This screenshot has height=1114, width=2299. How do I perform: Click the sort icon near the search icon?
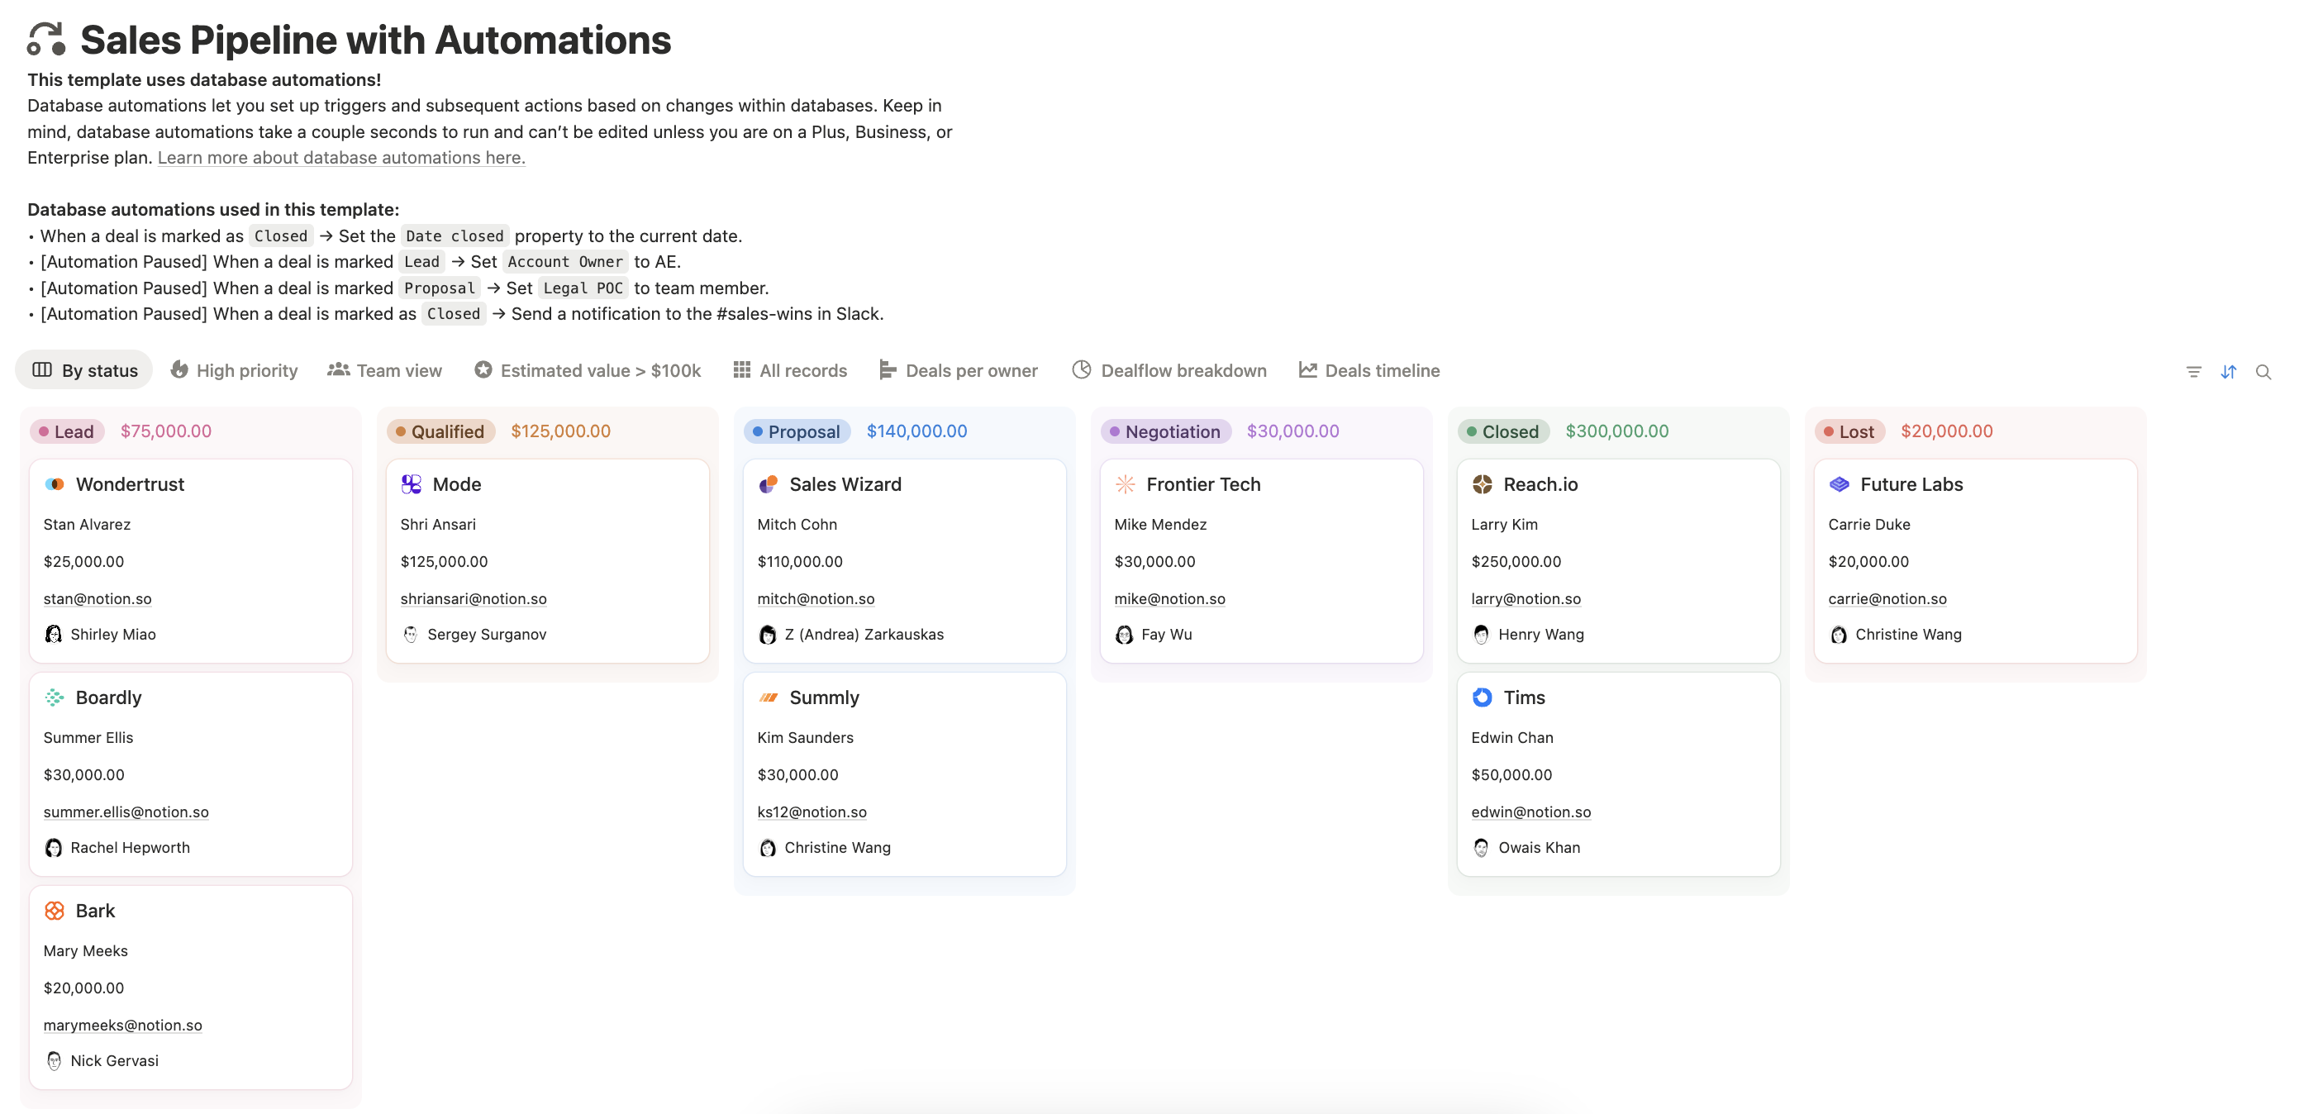(x=2229, y=370)
